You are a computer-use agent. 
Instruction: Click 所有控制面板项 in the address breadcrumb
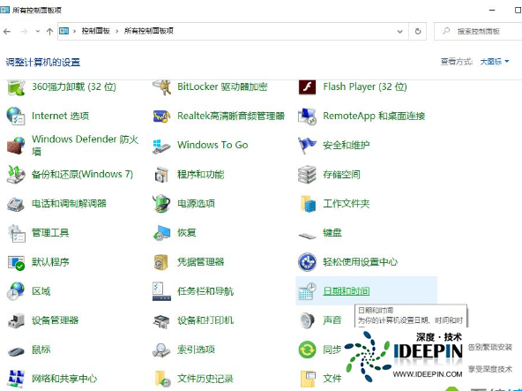[x=149, y=31]
